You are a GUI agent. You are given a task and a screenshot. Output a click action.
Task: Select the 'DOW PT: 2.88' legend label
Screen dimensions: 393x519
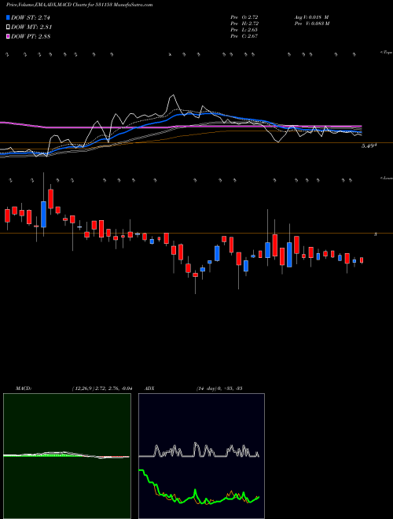[x=31, y=36]
